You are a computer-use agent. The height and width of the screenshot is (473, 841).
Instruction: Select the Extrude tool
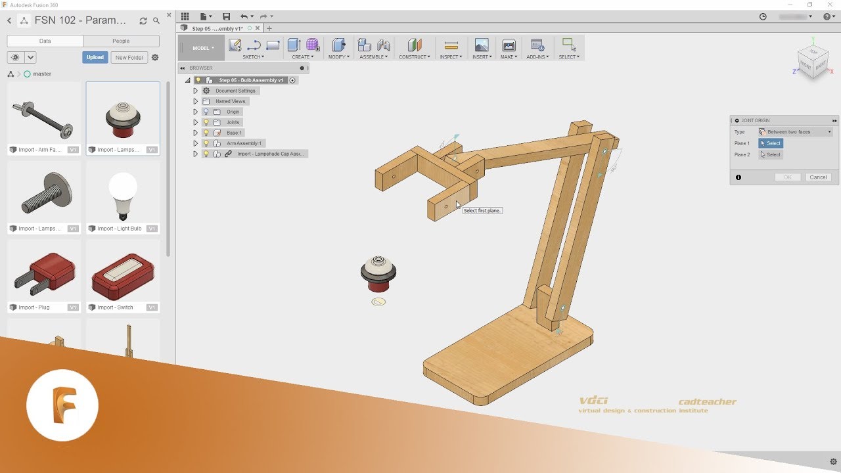[294, 45]
